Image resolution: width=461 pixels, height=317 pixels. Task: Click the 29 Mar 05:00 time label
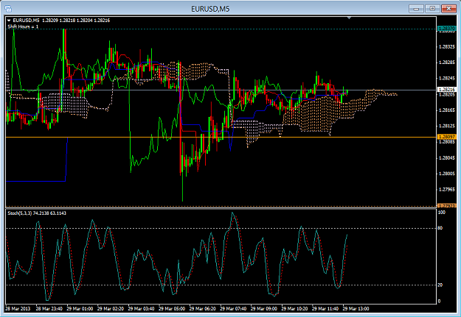tap(172, 309)
